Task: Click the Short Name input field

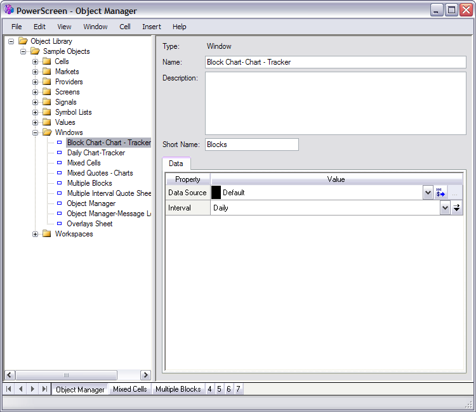Action: 251,145
